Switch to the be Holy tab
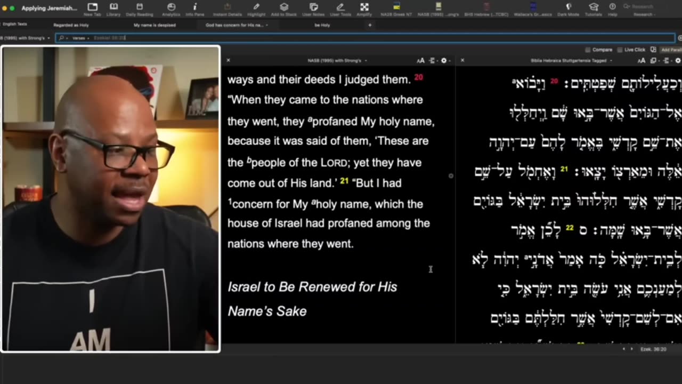 [x=322, y=25]
